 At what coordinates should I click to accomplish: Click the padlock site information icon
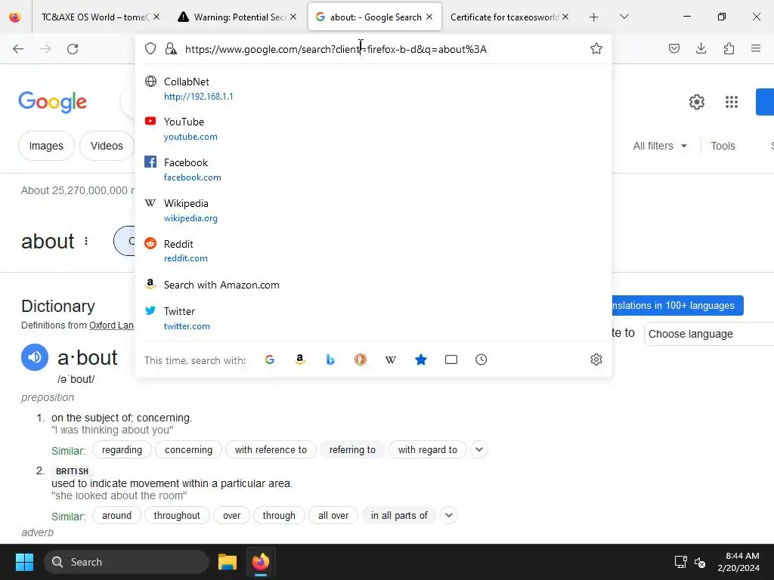tap(171, 48)
